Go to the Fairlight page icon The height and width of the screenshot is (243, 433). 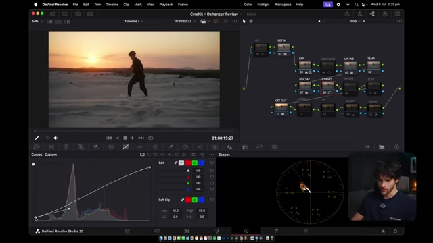point(276,231)
